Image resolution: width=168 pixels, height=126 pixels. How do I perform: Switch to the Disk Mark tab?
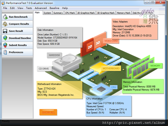click(x=137, y=13)
